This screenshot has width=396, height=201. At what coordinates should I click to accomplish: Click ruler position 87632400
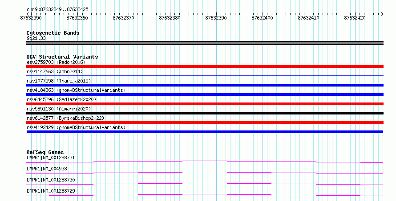pos(262,18)
